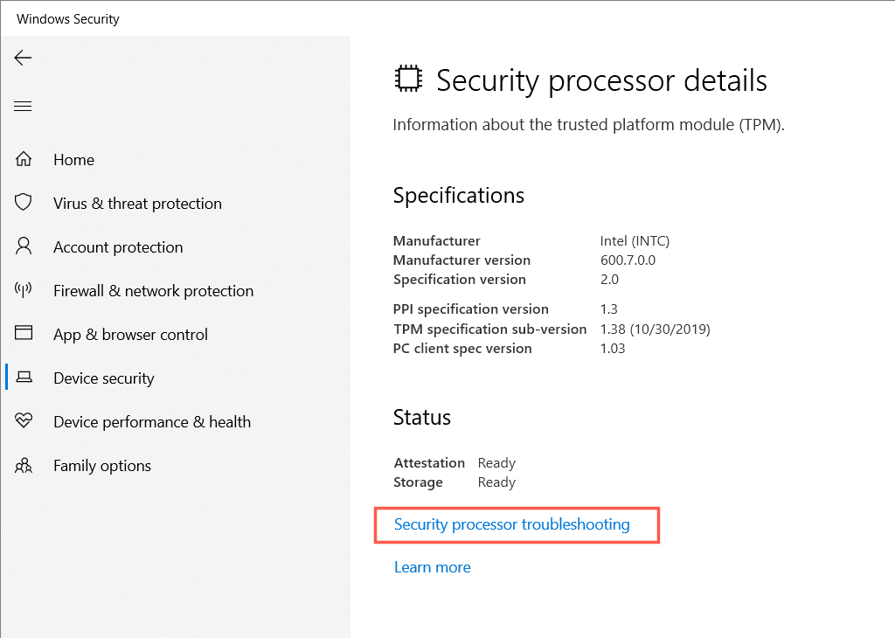The image size is (895, 638).
Task: Select Account protection text label
Action: [x=118, y=247]
